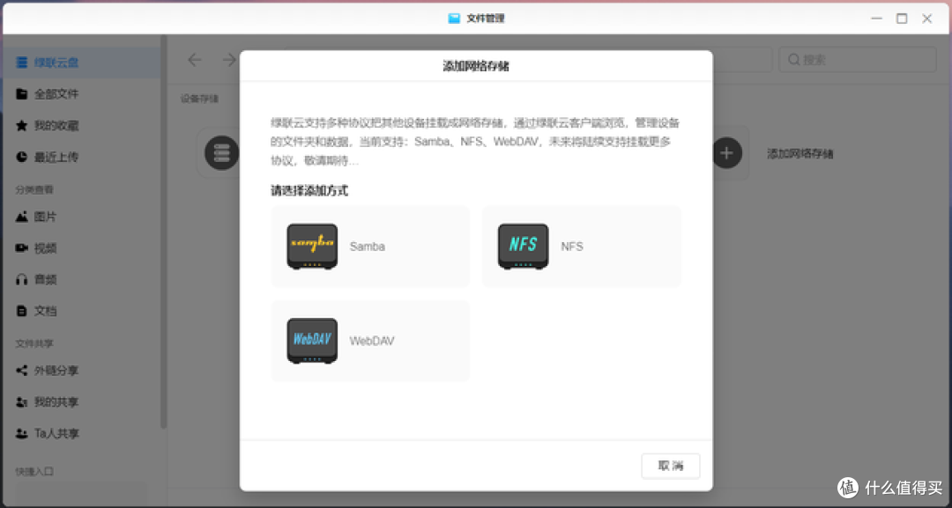Click the sidebar vertical scrollbar

(x=163, y=233)
